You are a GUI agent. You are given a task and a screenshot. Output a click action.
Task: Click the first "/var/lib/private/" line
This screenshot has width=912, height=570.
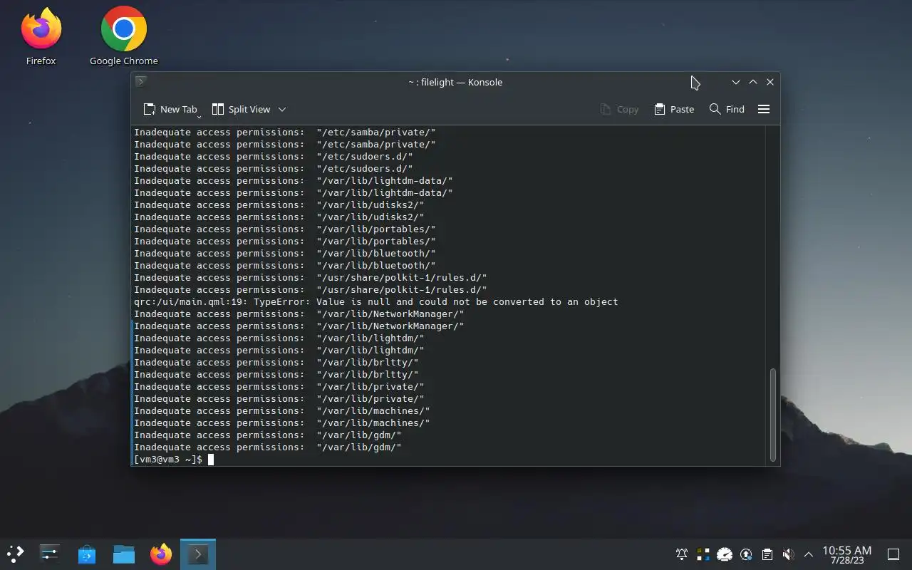pos(279,387)
